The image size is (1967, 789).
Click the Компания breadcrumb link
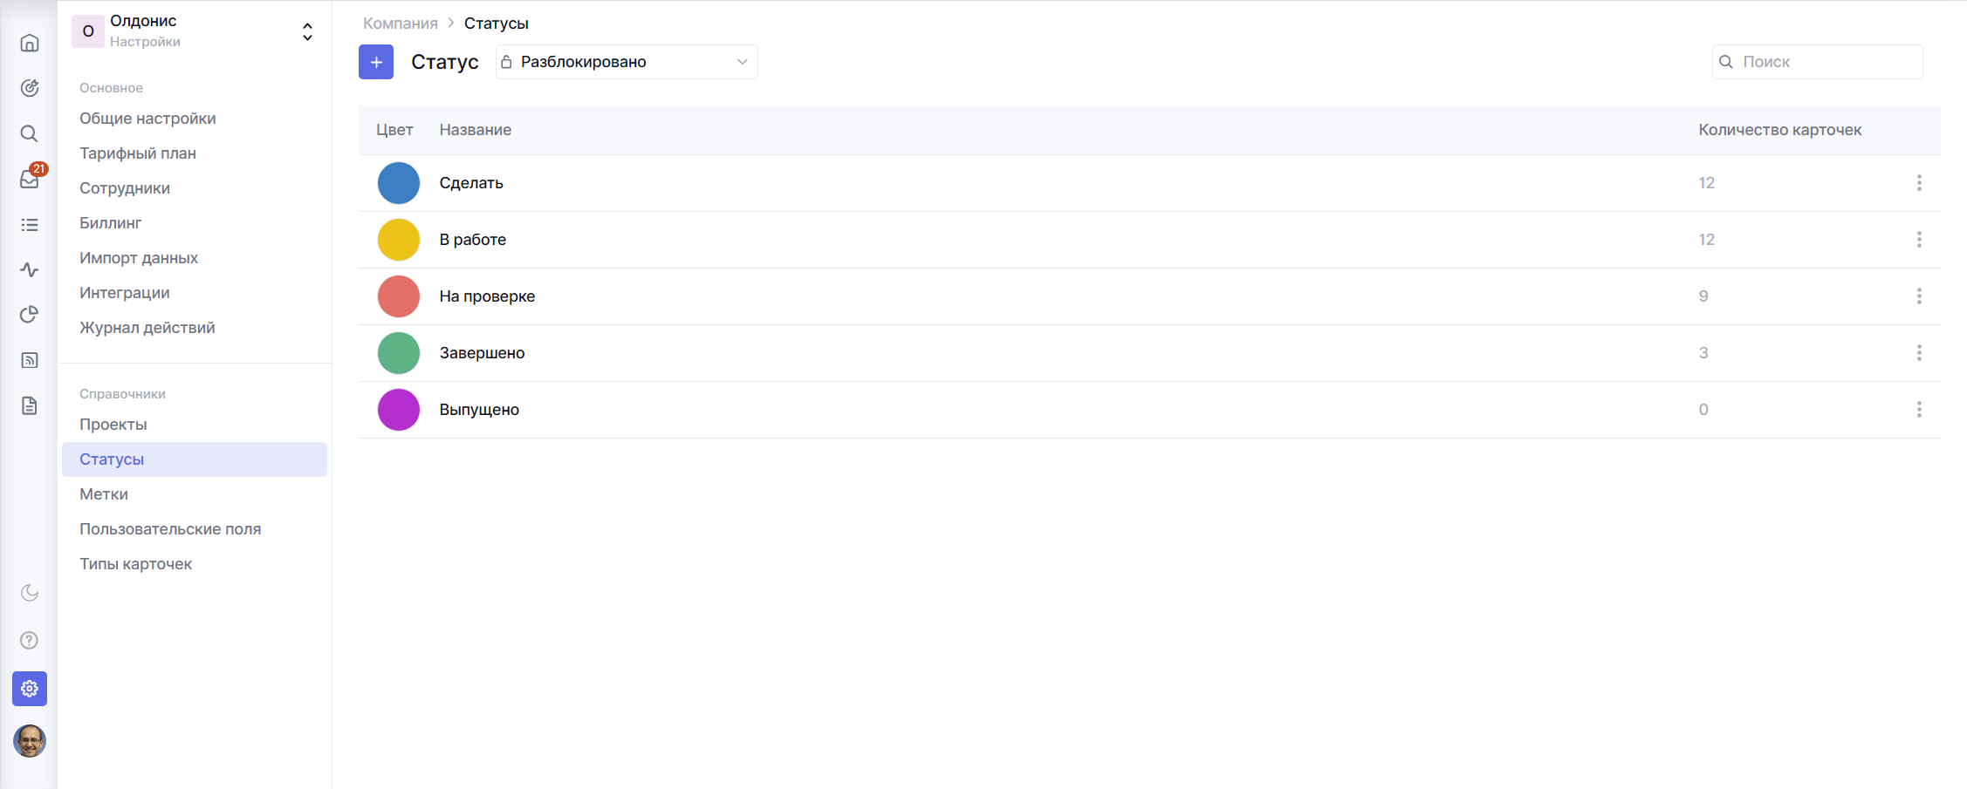coord(400,24)
